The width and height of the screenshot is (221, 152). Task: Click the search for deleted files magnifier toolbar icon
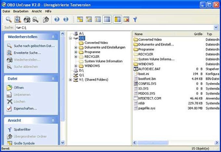(9, 20)
